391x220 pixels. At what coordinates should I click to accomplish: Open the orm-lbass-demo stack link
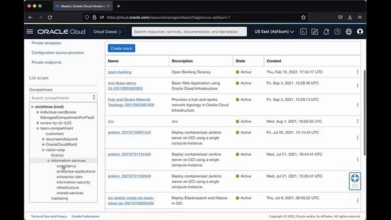coord(125,86)
